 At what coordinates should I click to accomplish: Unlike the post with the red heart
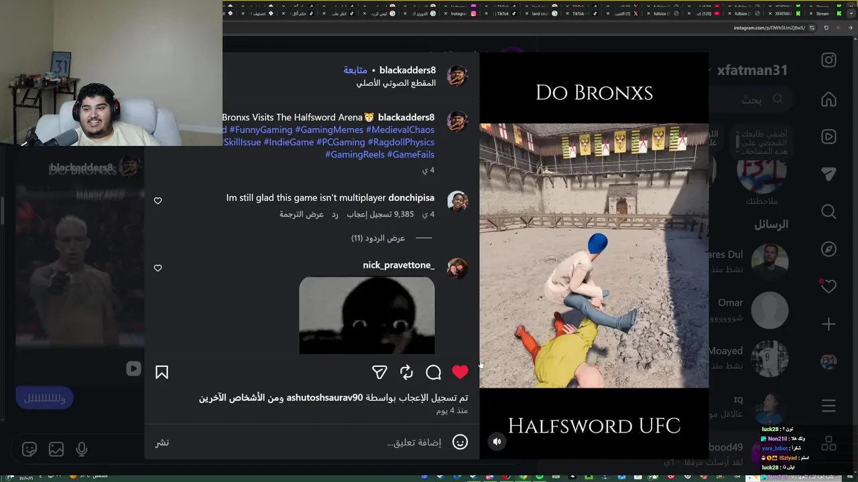pyautogui.click(x=460, y=372)
